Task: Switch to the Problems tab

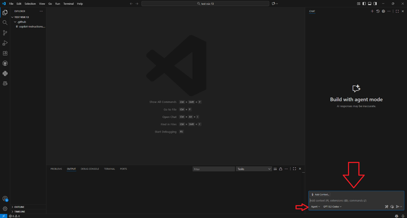Action: click(56, 169)
